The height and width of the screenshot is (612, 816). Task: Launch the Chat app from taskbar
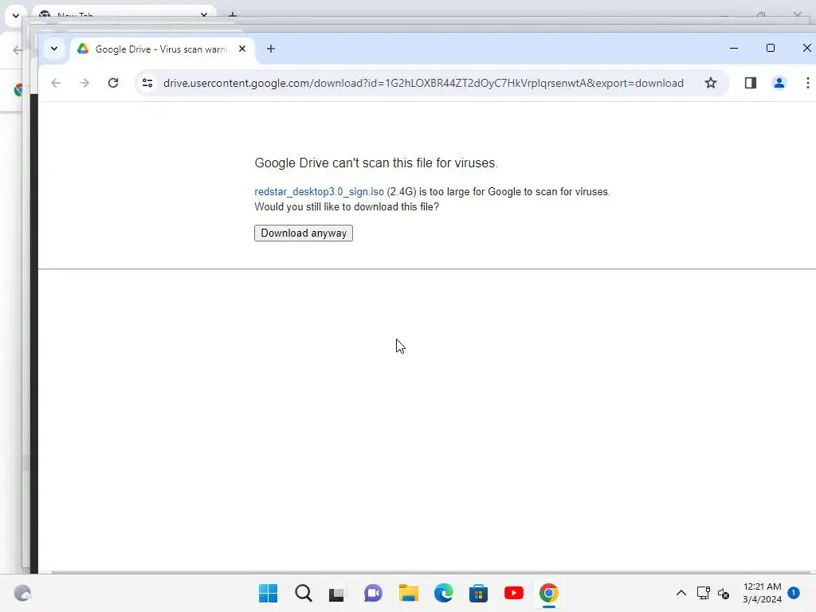373,593
